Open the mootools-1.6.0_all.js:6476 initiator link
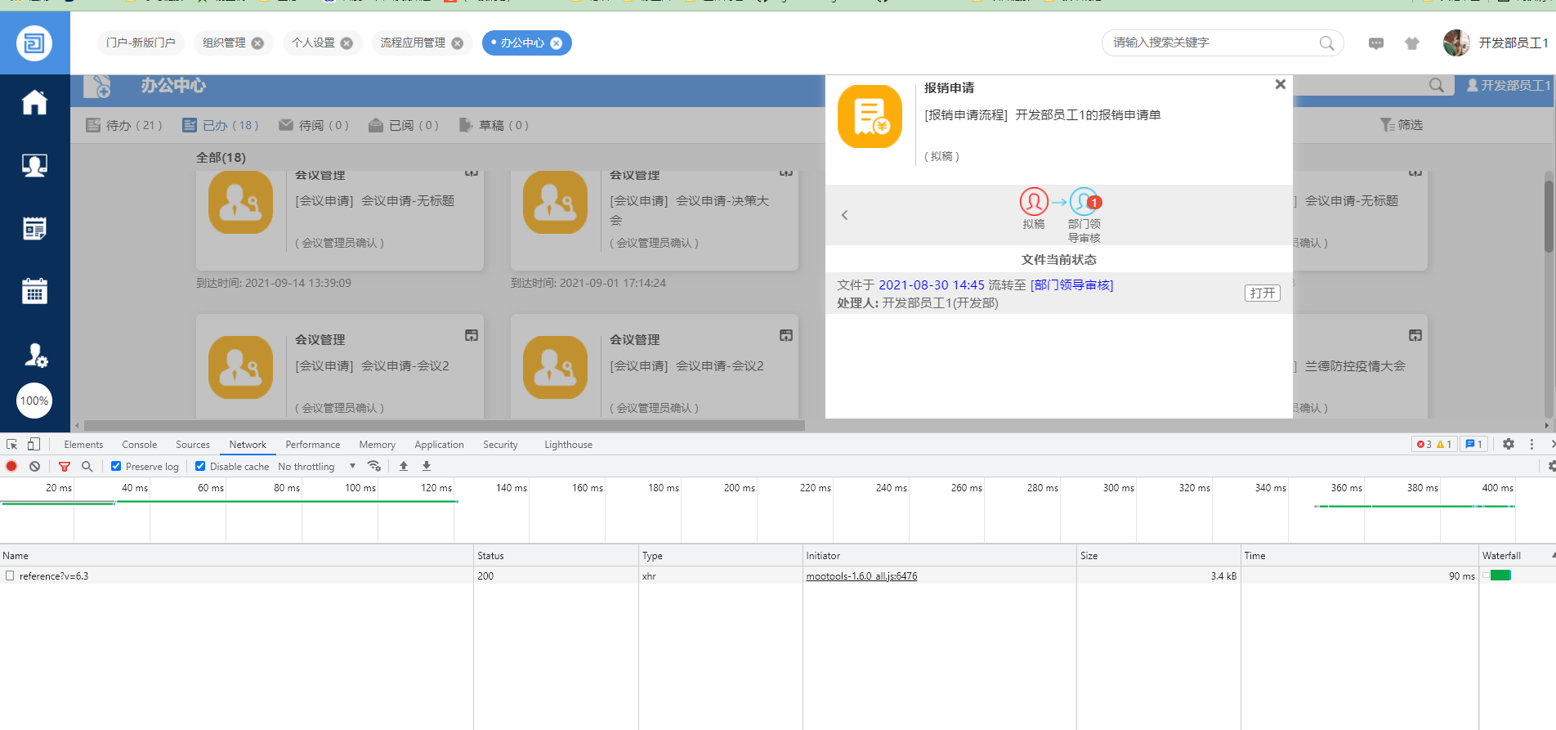1556x730 pixels. point(861,576)
